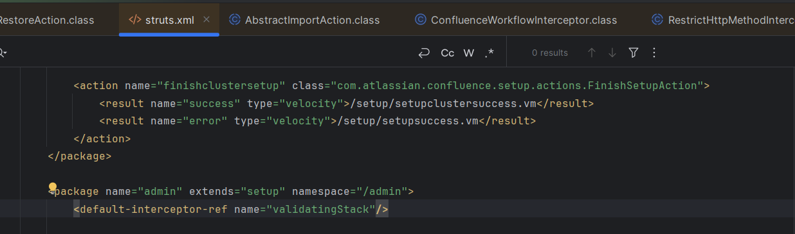Go to previous search occurrence arrow

[592, 53]
